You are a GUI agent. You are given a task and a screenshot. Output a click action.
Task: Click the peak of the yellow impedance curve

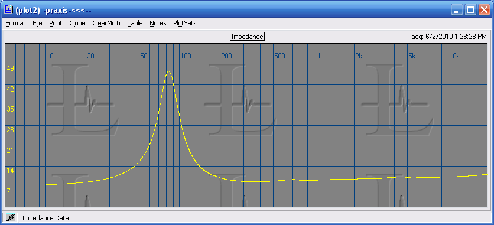pyautogui.click(x=169, y=71)
